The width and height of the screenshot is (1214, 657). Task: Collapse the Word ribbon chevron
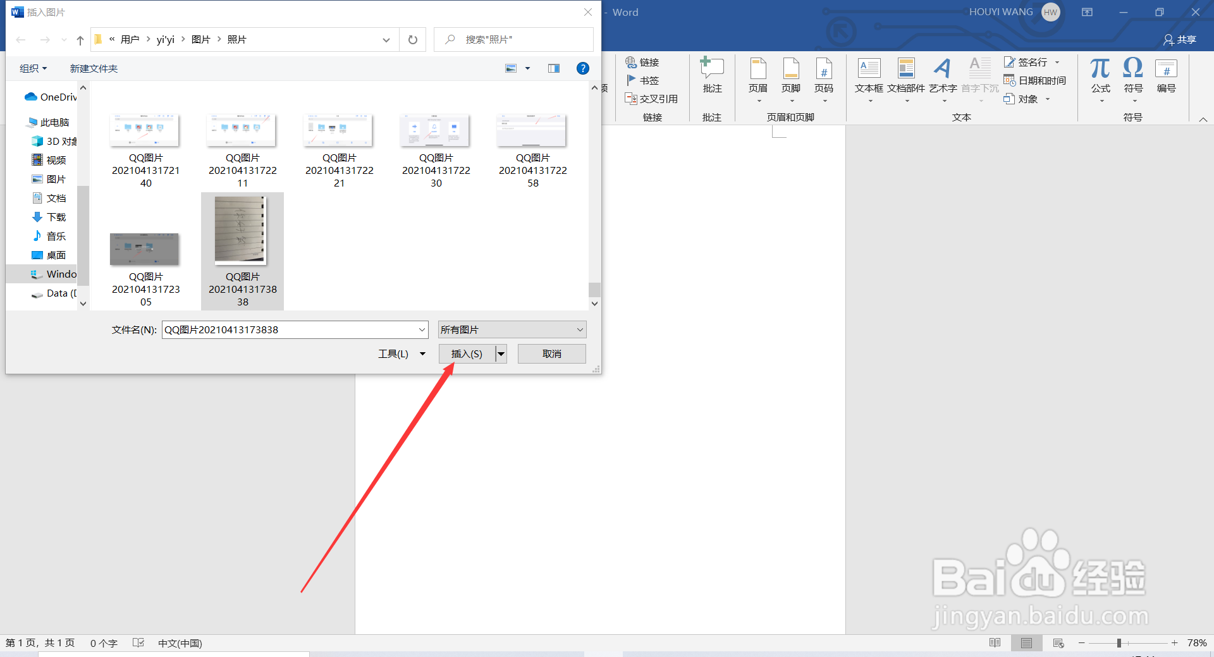1203,119
